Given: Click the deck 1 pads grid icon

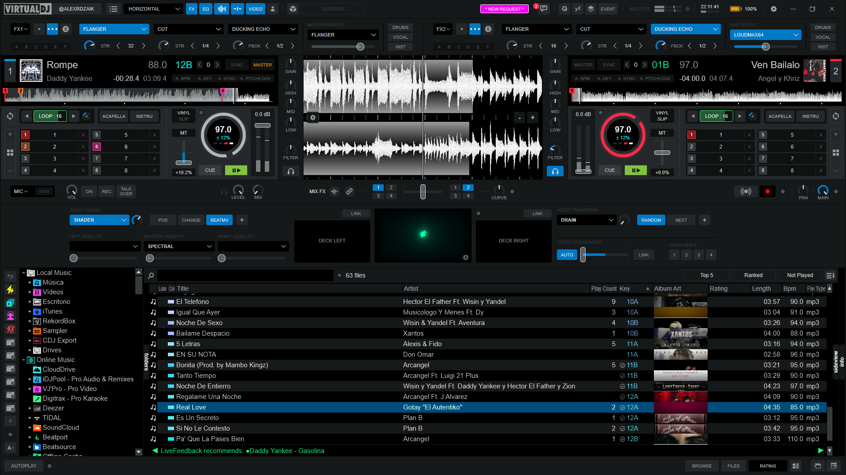Looking at the screenshot, I should [x=10, y=153].
